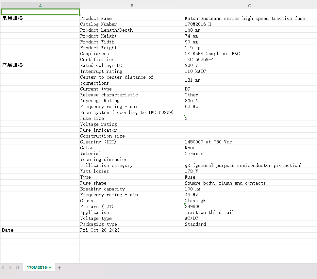Viewport: 317px width, 279px height.
Task: Click the add new sheet plus icon
Action: pyautogui.click(x=59, y=268)
